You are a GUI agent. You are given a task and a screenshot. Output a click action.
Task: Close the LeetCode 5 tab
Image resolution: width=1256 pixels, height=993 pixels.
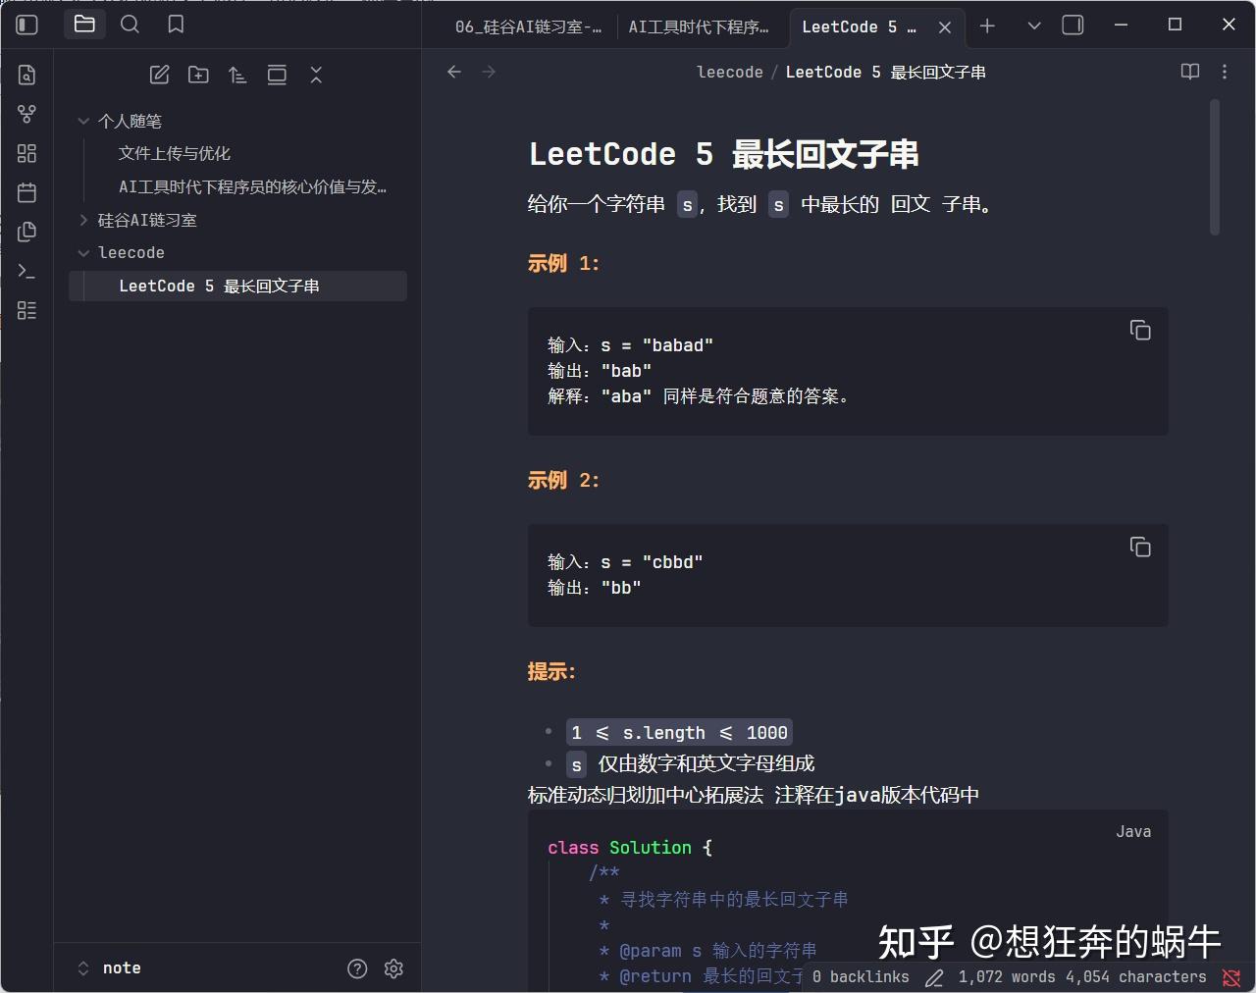coord(945,27)
